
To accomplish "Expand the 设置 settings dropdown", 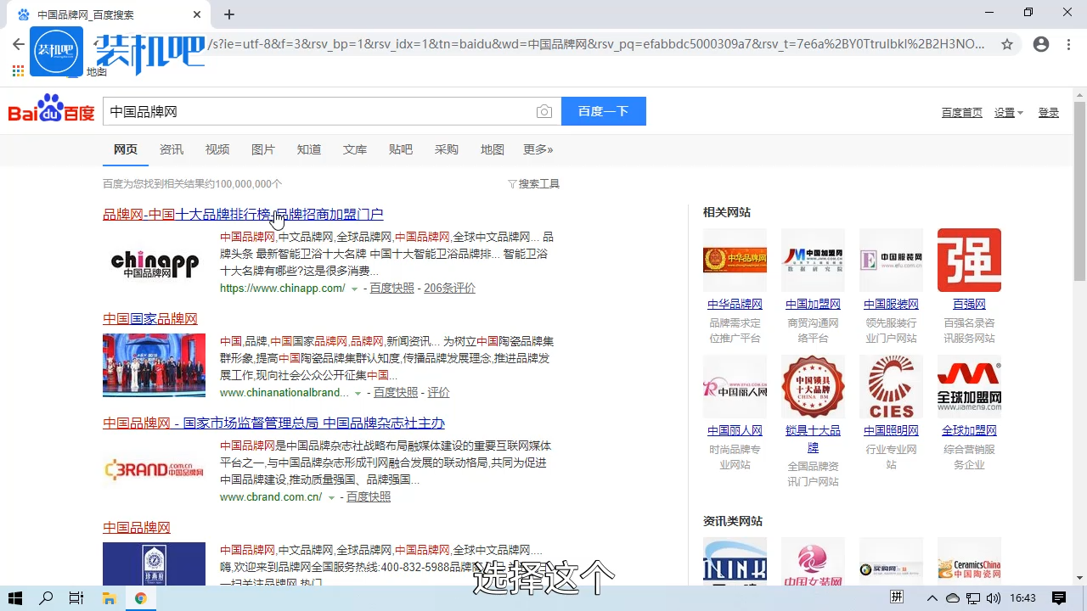I will [1007, 111].
